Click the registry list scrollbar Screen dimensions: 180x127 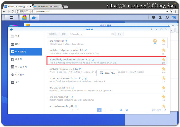point(167,43)
